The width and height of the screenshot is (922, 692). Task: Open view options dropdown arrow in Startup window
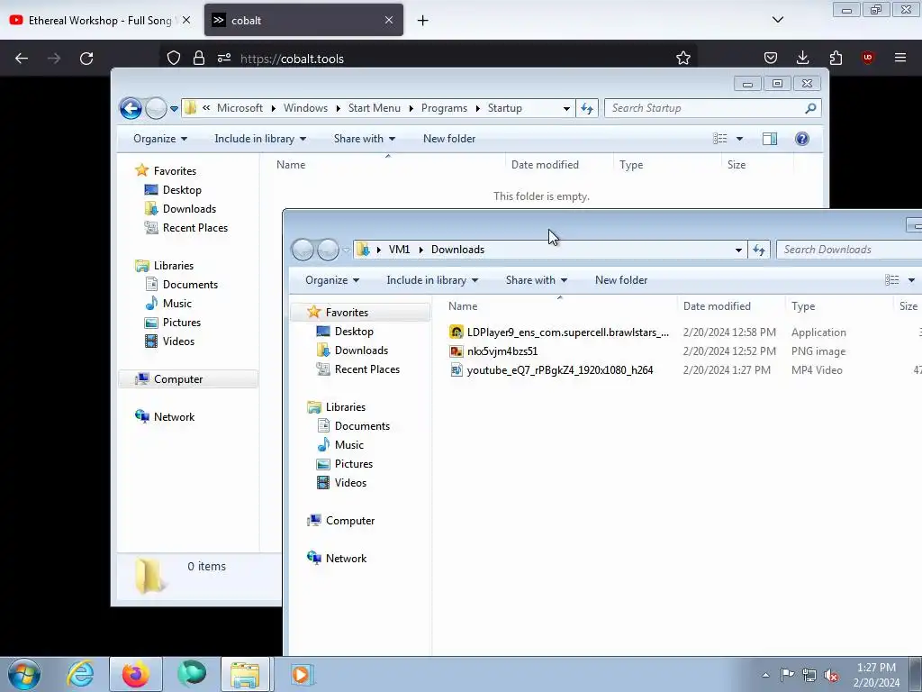click(740, 139)
